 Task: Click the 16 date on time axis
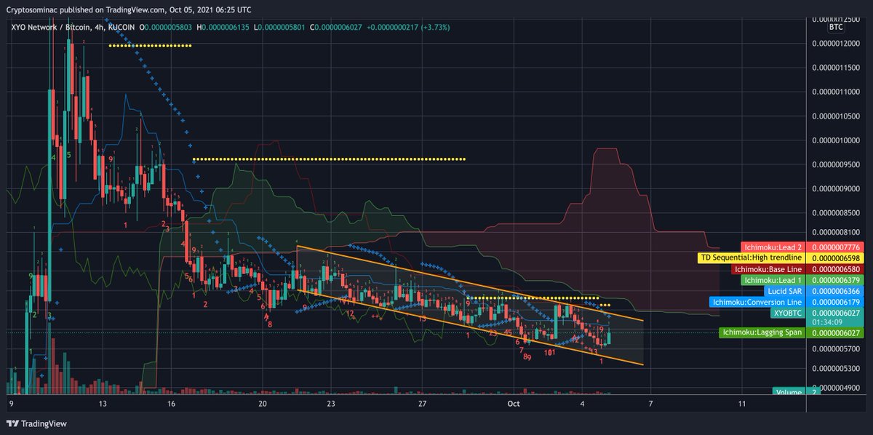click(171, 402)
